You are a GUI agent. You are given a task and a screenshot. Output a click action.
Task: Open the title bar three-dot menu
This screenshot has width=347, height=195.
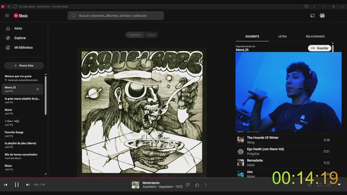click(x=314, y=6)
